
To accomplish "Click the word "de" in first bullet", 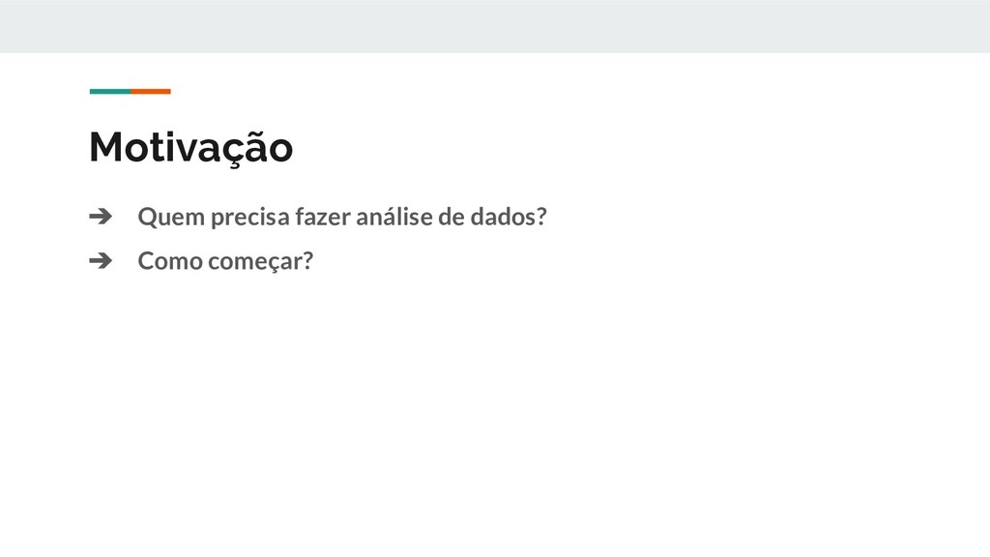I will coord(451,217).
